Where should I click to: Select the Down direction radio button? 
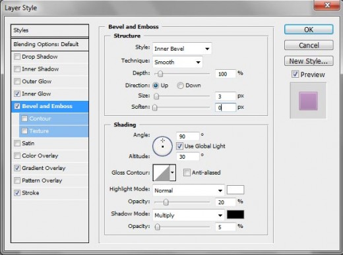pos(180,86)
